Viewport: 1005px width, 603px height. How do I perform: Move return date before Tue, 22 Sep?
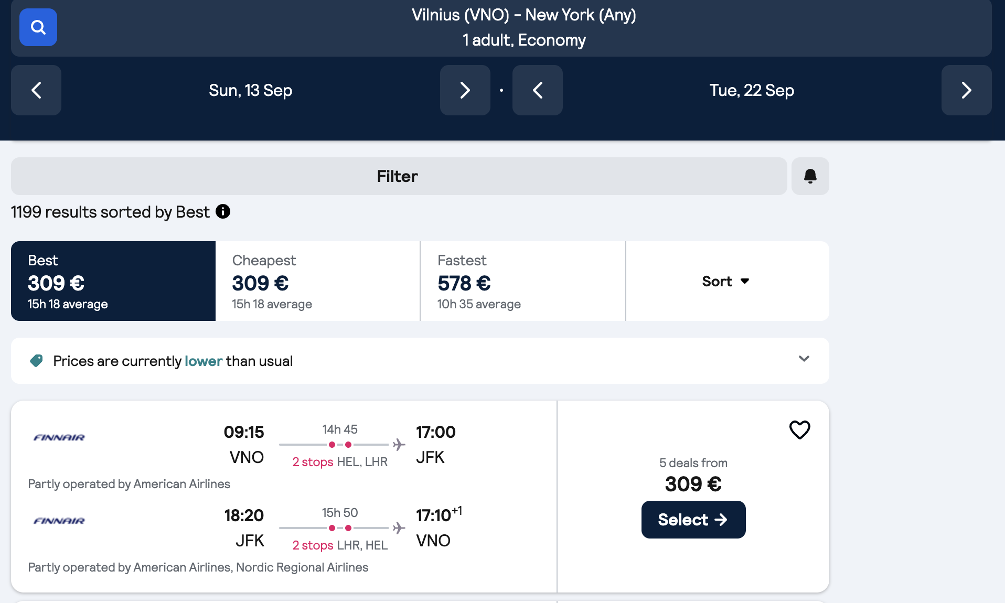point(537,90)
